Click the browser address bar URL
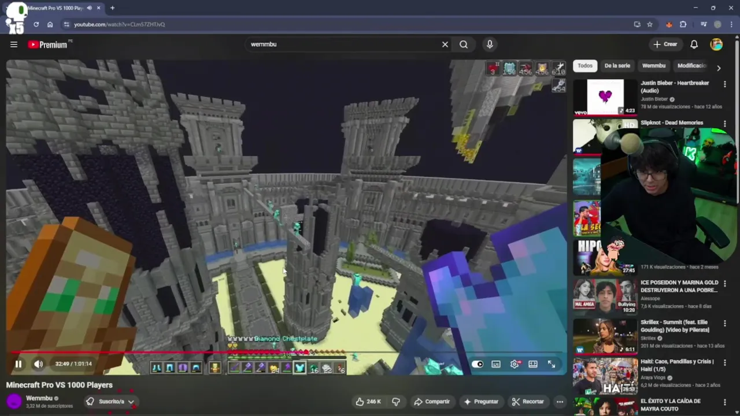This screenshot has height=416, width=740. point(120,24)
